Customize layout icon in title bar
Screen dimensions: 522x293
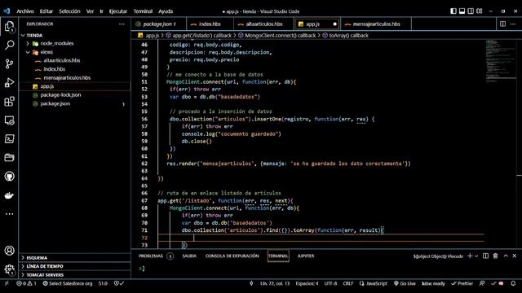[480, 11]
